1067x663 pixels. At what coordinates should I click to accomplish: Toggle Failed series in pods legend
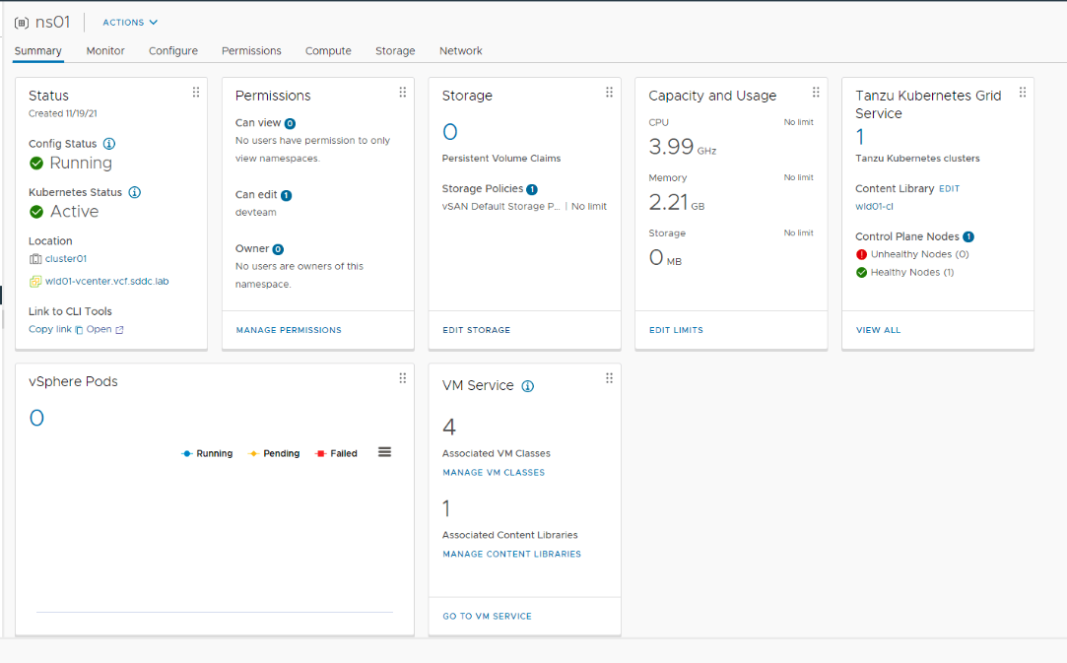tap(336, 454)
